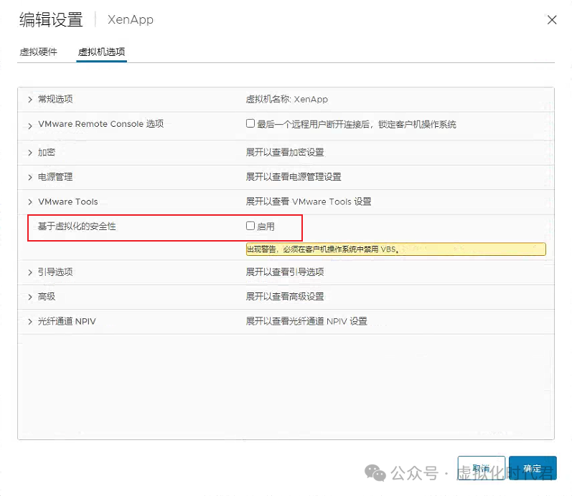
Task: Click the 展开以查看加密设置 text
Action: point(285,153)
